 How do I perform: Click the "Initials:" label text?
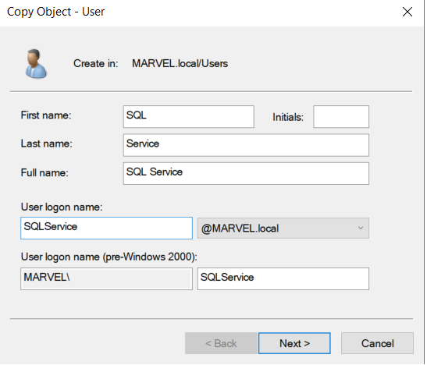tap(288, 117)
